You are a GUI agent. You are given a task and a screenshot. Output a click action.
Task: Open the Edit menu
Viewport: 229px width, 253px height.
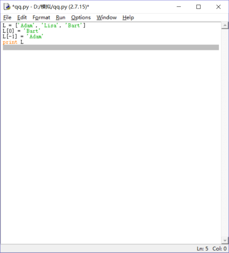click(x=22, y=17)
